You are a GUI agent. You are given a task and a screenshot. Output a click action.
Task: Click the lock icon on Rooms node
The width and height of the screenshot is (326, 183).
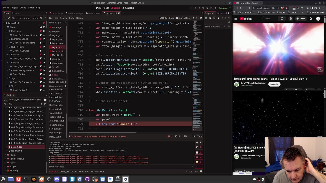(40, 27)
